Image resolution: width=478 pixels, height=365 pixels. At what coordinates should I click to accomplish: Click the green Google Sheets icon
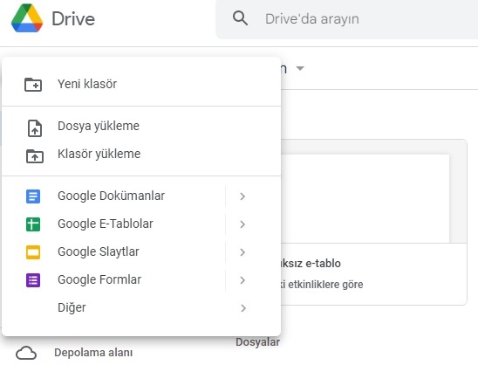[33, 224]
